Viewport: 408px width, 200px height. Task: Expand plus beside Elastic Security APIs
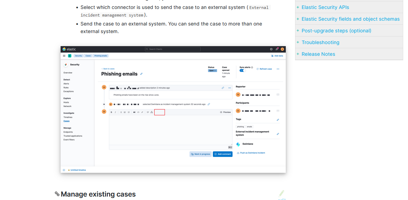[x=298, y=7]
